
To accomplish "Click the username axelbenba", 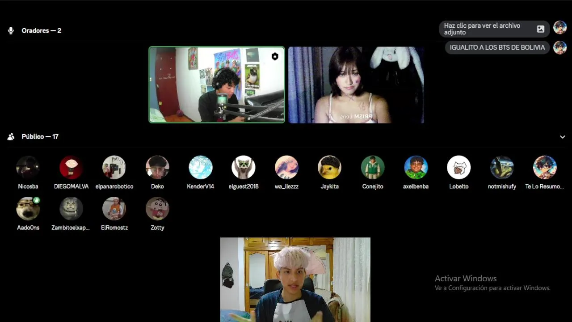I will coord(416,186).
